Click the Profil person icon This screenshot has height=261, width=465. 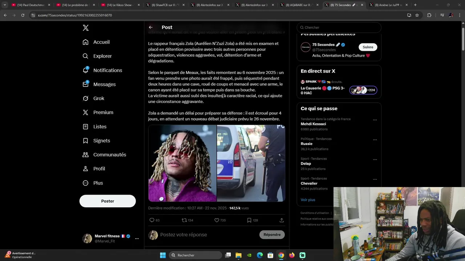(x=85, y=169)
